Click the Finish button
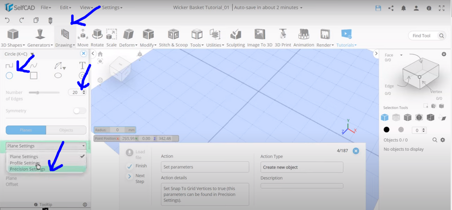This screenshot has height=210, width=452. coord(137,166)
